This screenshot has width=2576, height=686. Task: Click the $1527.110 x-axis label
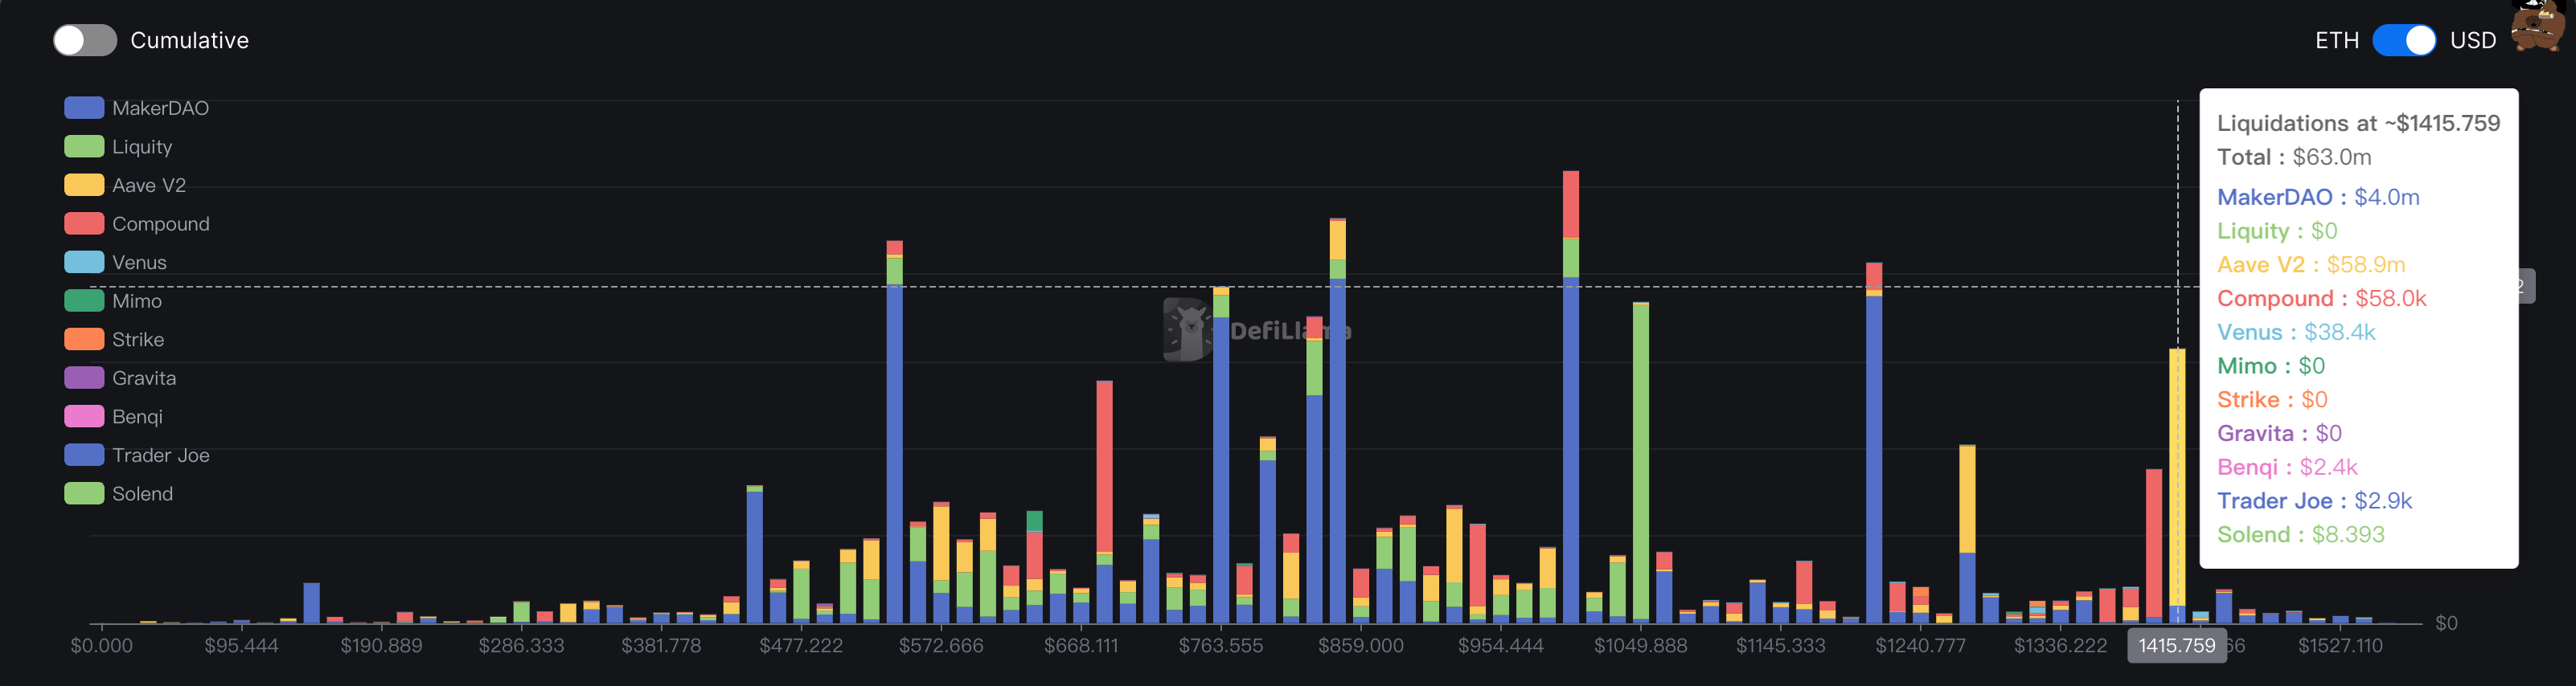point(2340,646)
